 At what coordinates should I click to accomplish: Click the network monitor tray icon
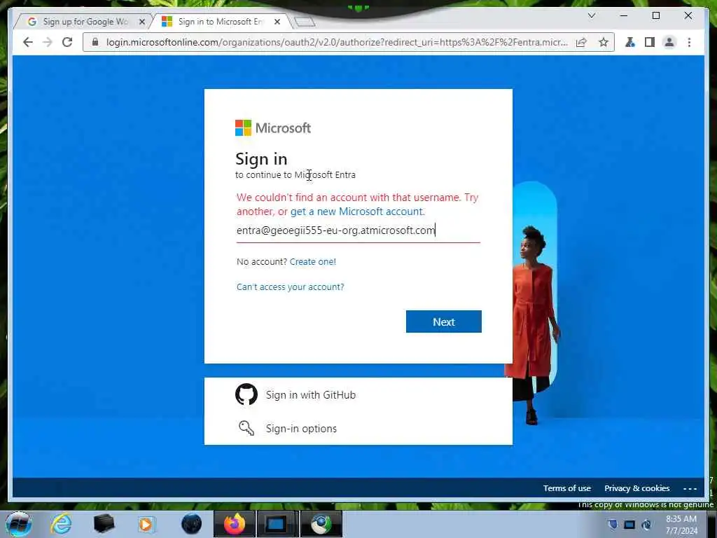click(629, 524)
